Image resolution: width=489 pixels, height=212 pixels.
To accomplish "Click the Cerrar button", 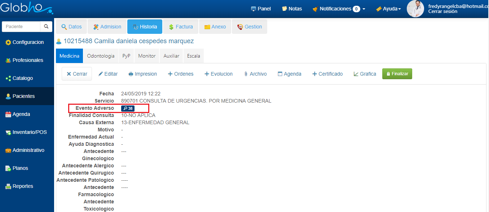I will 76,74.
